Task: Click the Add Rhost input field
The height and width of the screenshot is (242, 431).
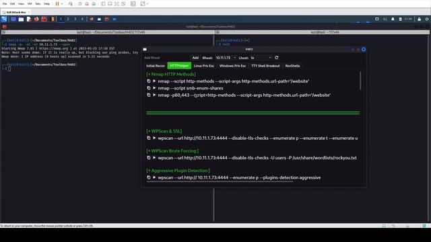Action: (x=166, y=58)
